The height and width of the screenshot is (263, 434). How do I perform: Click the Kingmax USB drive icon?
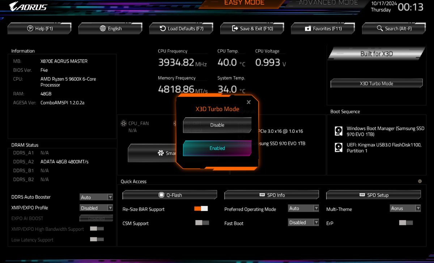(338, 147)
